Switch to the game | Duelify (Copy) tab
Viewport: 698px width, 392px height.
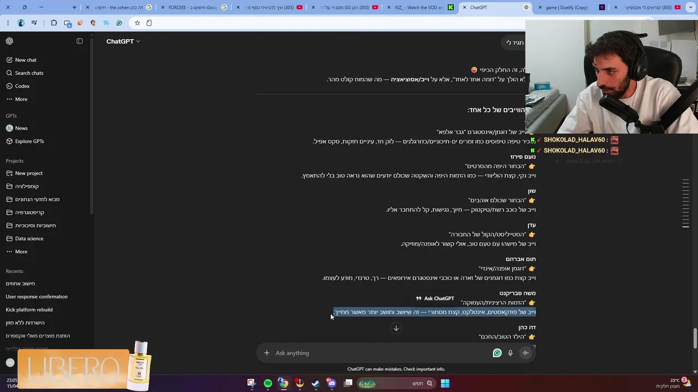571,8
